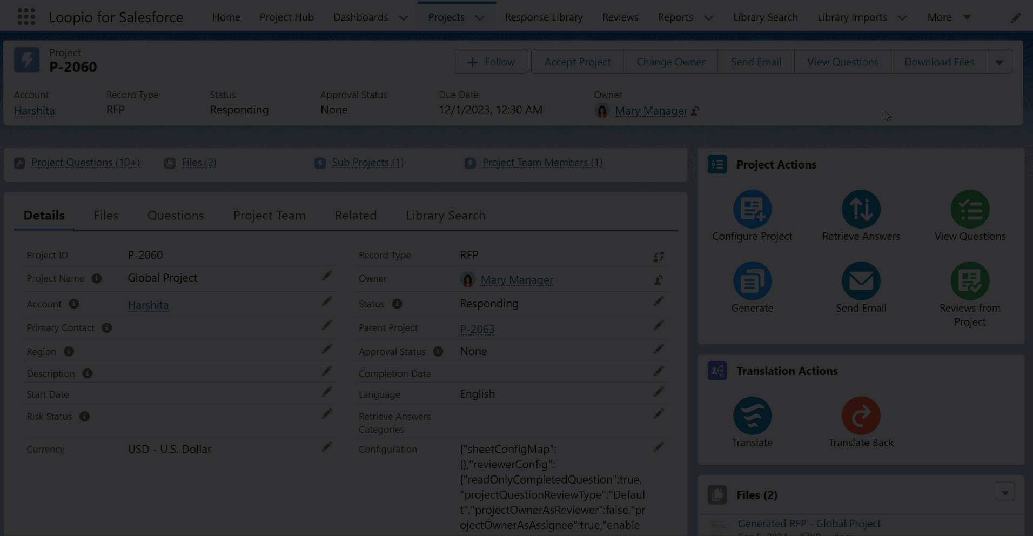Click the Generate action icon
Screen dimensions: 1033x536
752,281
